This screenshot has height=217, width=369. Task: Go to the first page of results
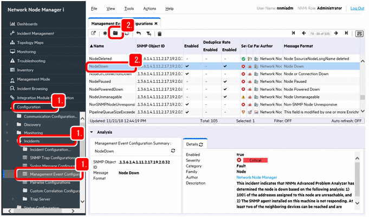coord(294,34)
